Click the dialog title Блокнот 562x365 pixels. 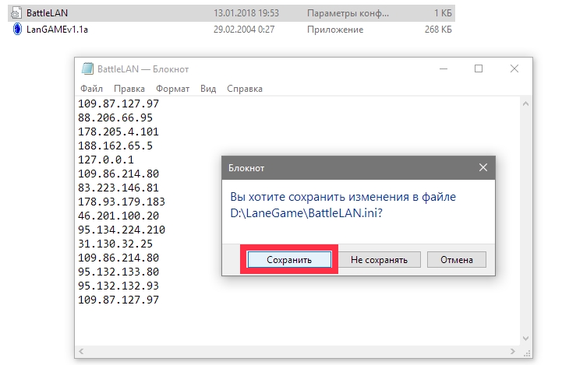click(x=246, y=168)
